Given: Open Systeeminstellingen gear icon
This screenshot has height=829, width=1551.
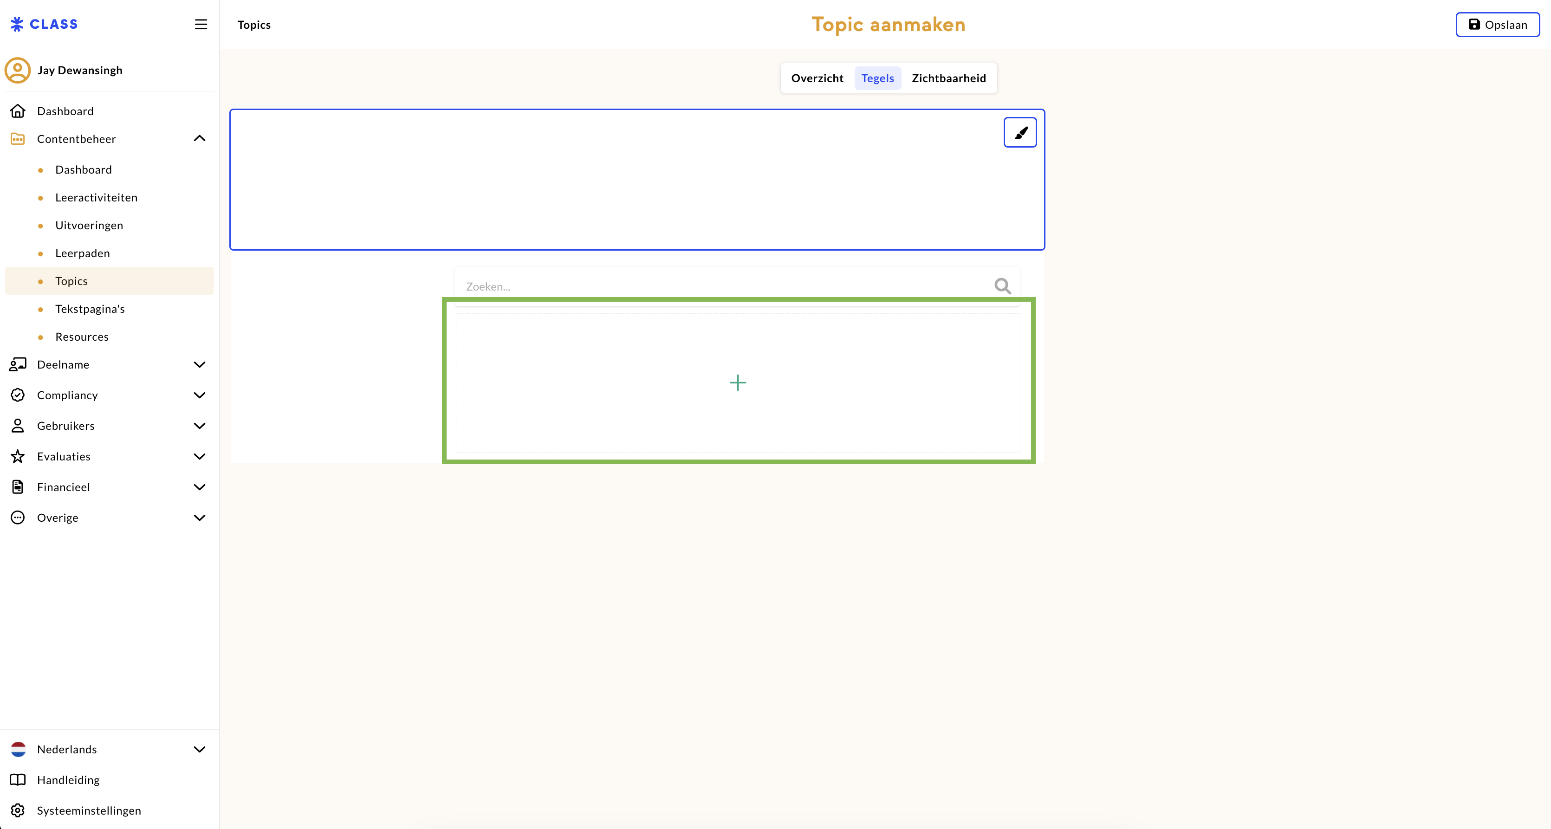Looking at the screenshot, I should [x=18, y=810].
